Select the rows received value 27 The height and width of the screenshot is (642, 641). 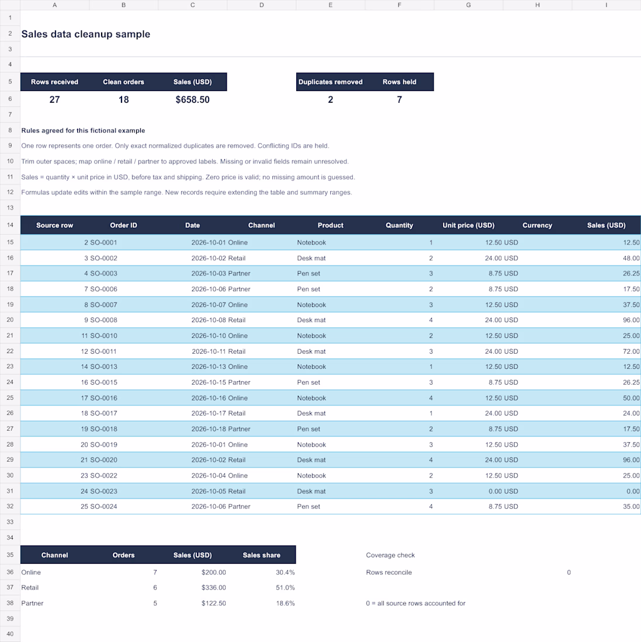tap(54, 99)
